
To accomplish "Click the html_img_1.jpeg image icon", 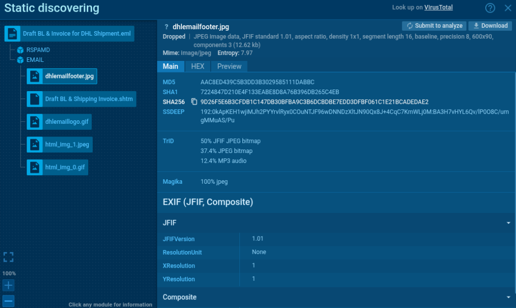I will (x=34, y=144).
